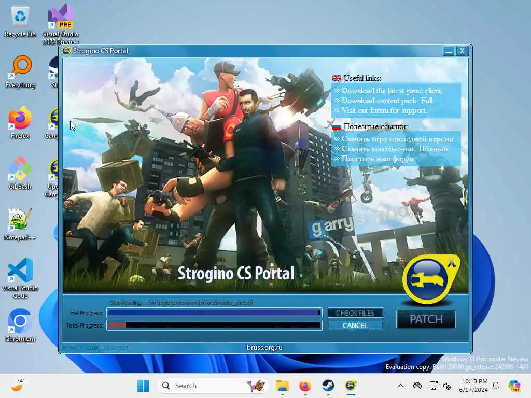The width and height of the screenshot is (531, 398).
Task: Open 'Download the latest game client' link
Action: [x=392, y=91]
